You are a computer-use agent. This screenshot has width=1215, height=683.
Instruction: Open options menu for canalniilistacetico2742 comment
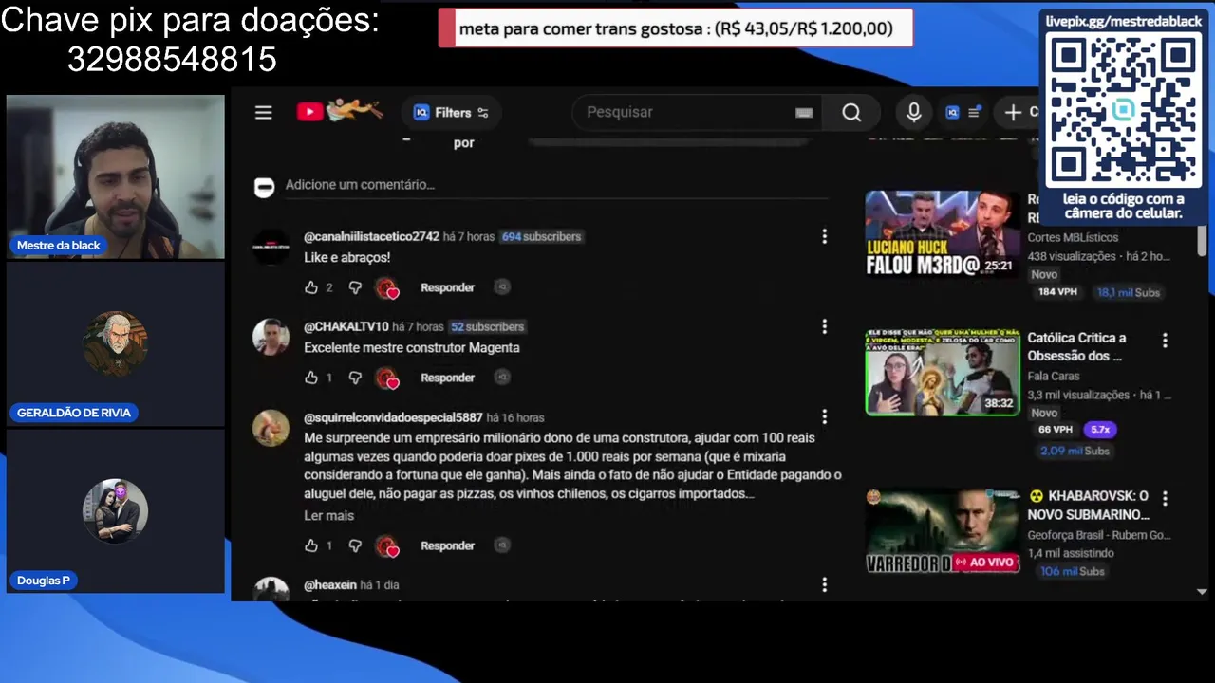(824, 236)
